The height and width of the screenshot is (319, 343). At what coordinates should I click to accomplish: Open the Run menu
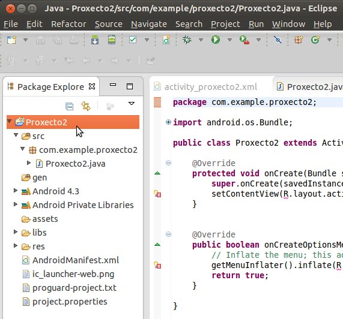[x=256, y=24]
